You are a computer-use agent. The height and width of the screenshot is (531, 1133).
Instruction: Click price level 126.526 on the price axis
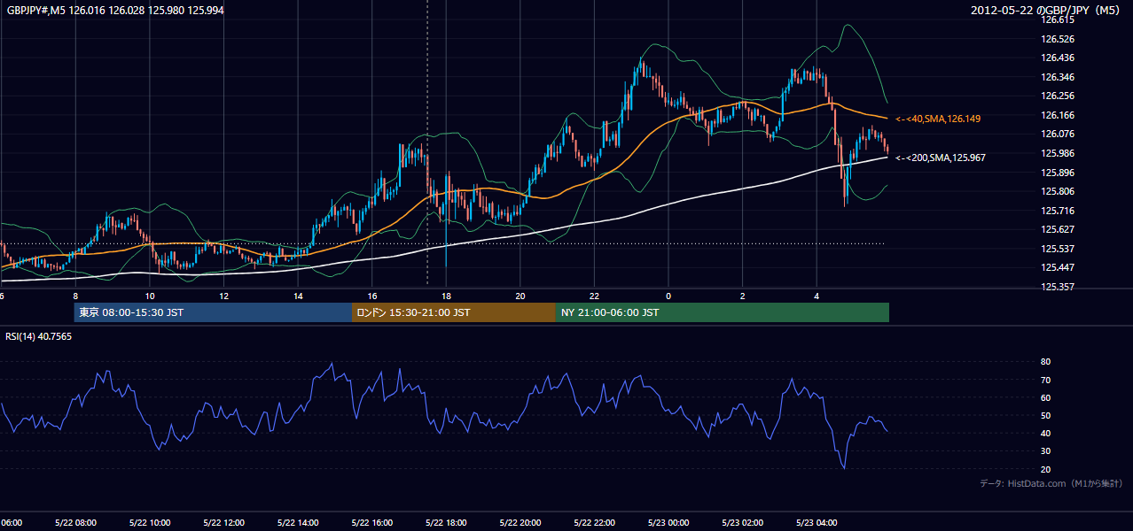pos(1057,39)
